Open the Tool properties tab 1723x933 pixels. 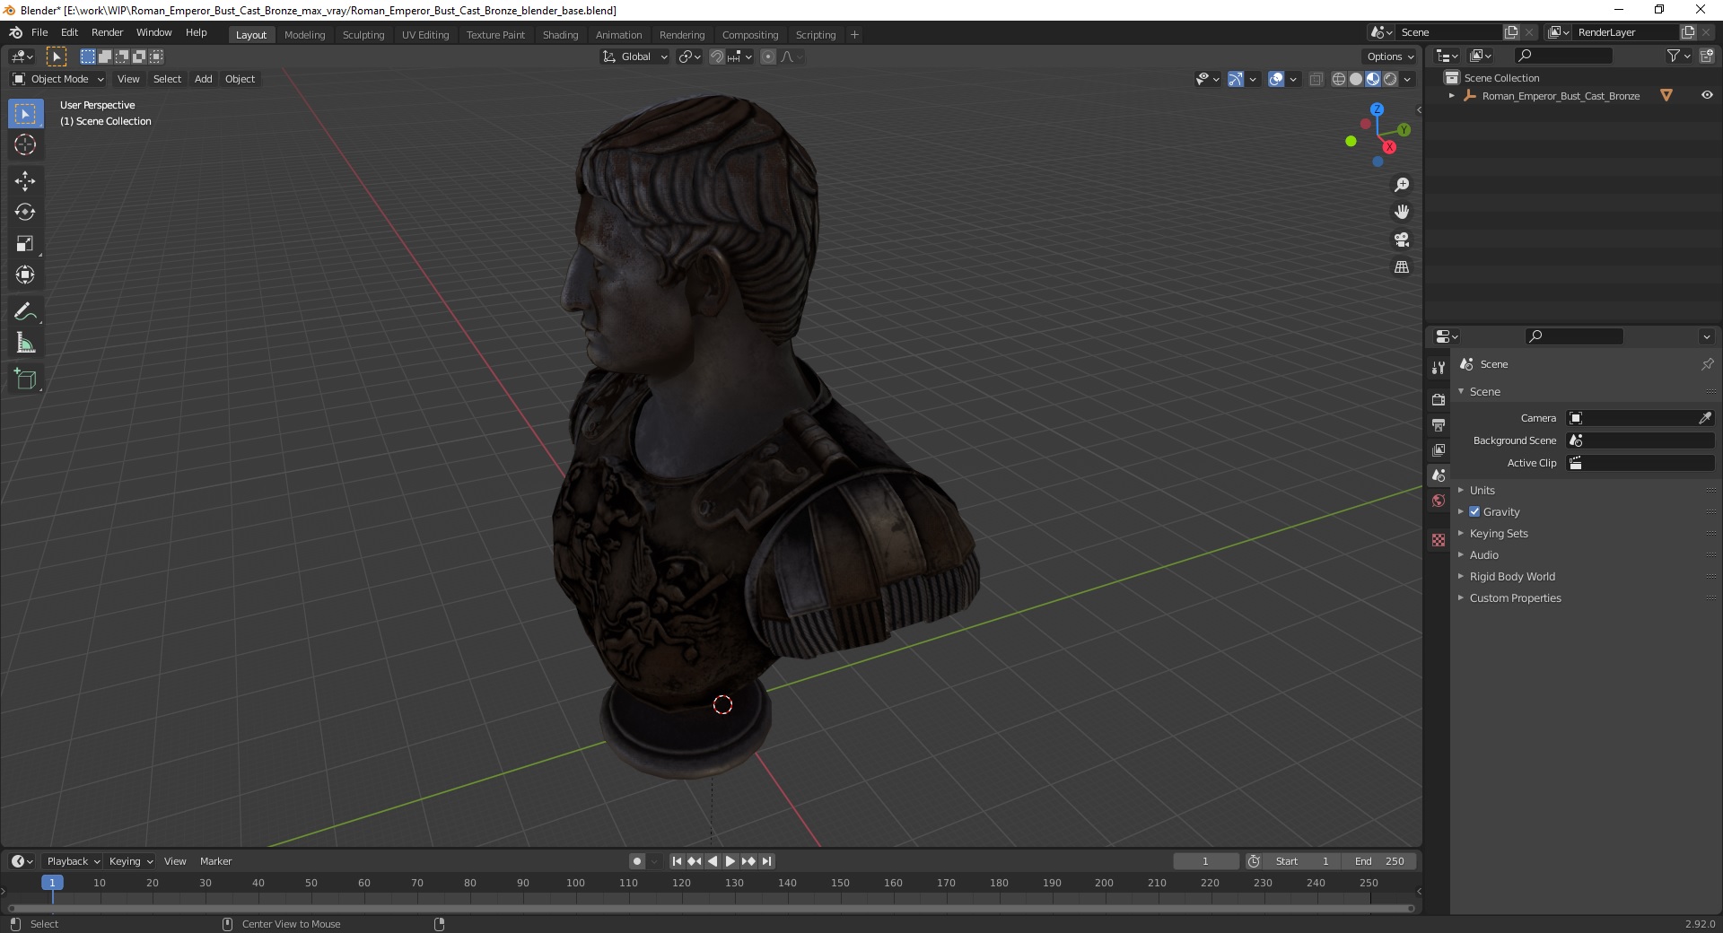point(1439,367)
